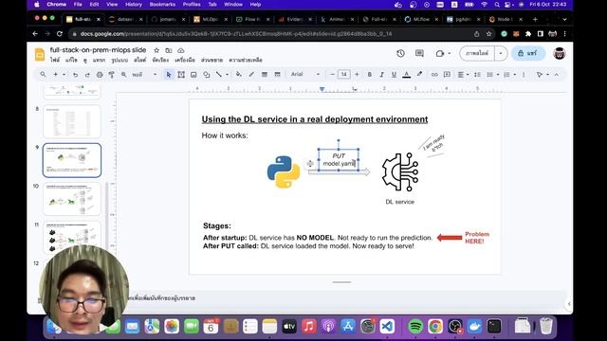Open the comments history icon
Image resolution: width=607 pixels, height=341 pixels.
pyautogui.click(x=419, y=53)
